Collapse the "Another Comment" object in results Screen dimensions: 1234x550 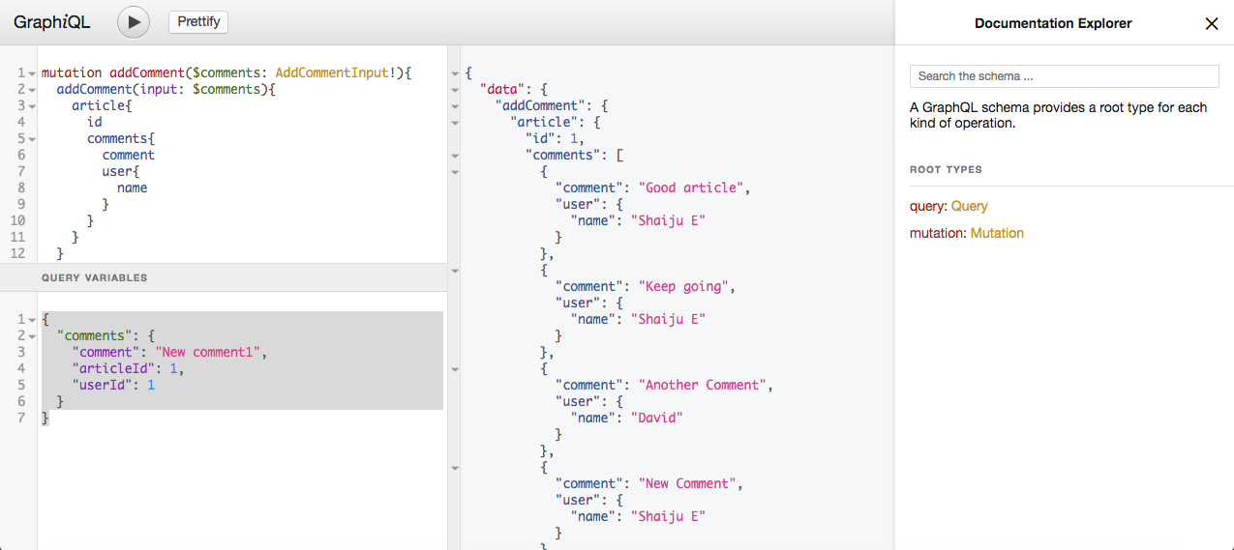click(x=456, y=369)
